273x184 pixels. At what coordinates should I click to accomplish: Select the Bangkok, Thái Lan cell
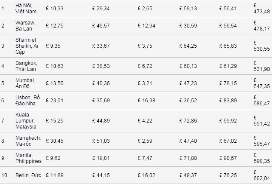[26, 66]
